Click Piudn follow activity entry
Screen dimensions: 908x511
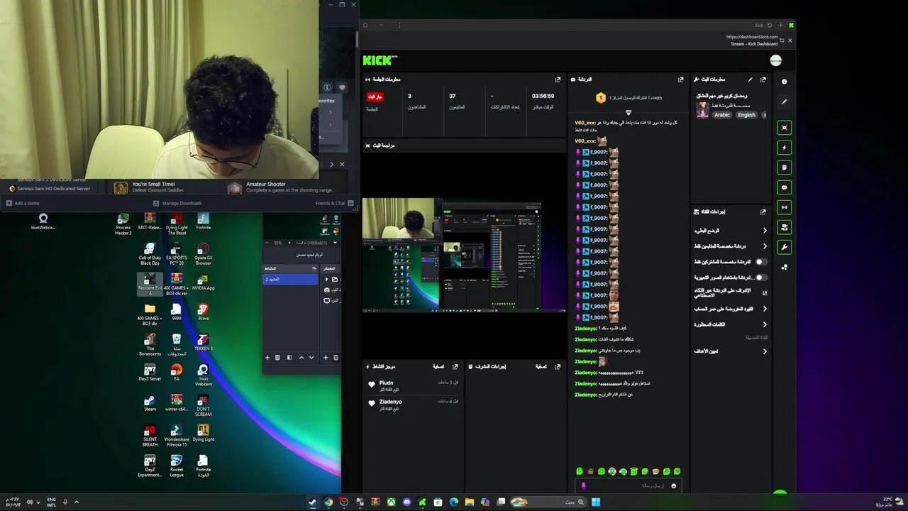tap(414, 385)
